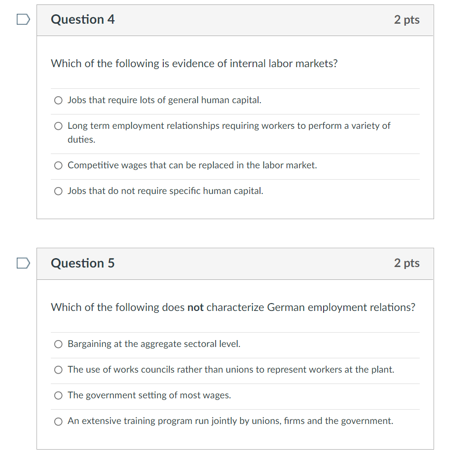Click the '2 pts' label on Question 5
Viewport: 475px width, 460px height.
pyautogui.click(x=407, y=264)
